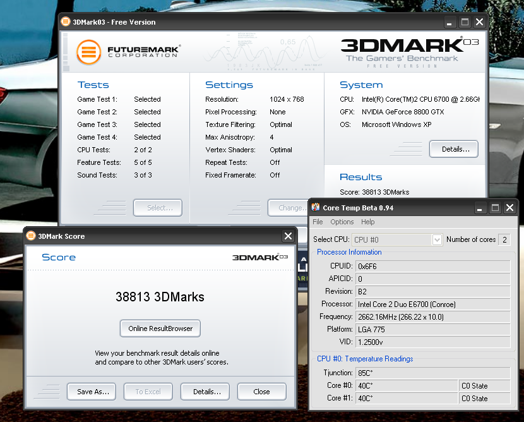Click the 3DMARK03 logo in Score dialog
This screenshot has height=422, width=524.
click(260, 257)
